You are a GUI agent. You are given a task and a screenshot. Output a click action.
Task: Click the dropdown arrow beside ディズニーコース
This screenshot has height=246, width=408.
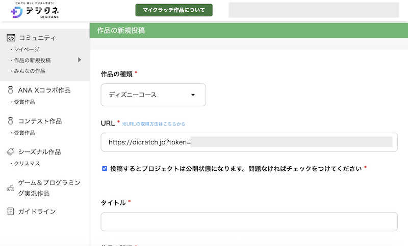[x=193, y=95]
